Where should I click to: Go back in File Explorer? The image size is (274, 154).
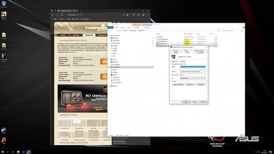tap(110, 30)
